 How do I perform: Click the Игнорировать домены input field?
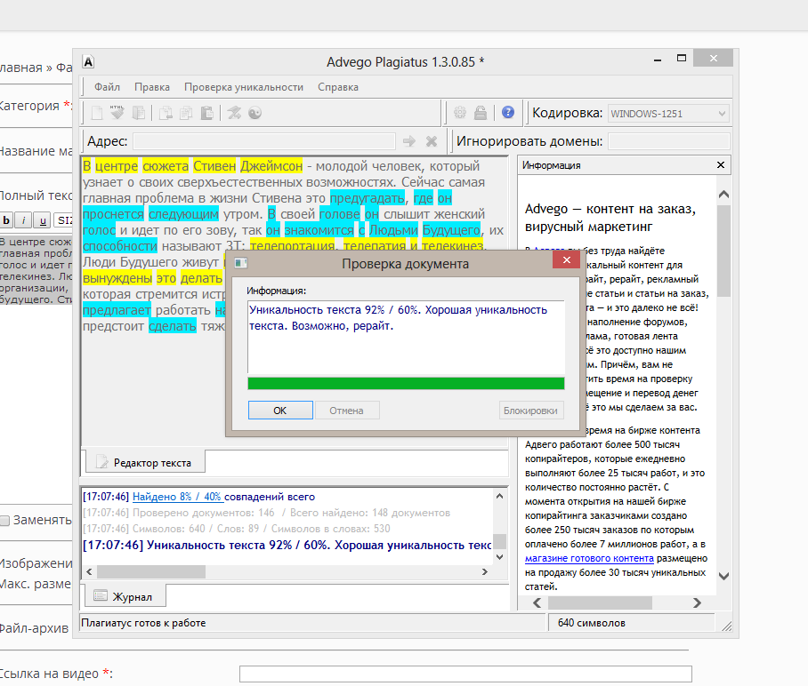click(x=668, y=141)
